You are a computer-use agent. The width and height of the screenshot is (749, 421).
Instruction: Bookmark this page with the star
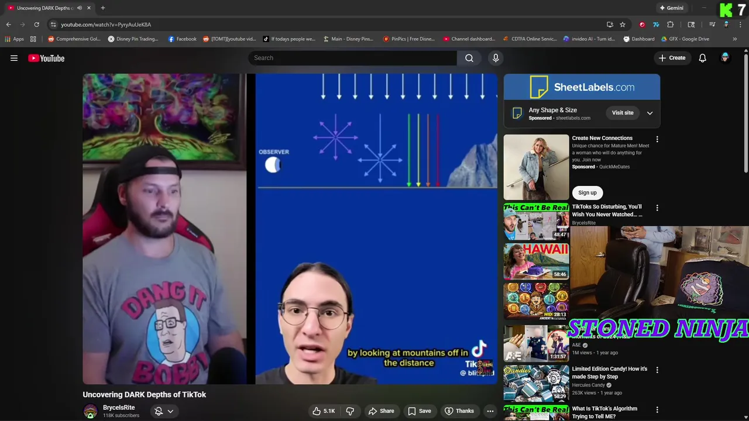[x=623, y=25]
